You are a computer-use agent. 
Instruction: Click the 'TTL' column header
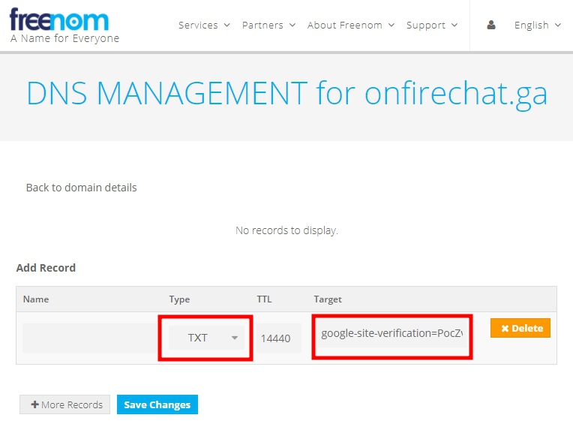264,299
